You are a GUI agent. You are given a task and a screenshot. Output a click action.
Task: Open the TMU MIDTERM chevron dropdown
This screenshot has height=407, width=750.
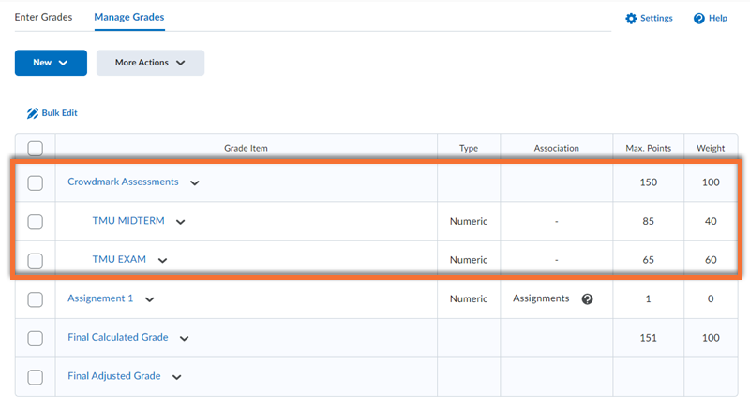pos(180,222)
